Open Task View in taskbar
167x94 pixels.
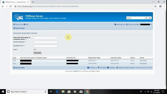(x=51, y=92)
